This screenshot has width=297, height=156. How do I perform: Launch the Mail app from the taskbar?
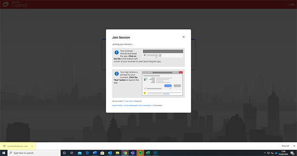click(x=80, y=153)
